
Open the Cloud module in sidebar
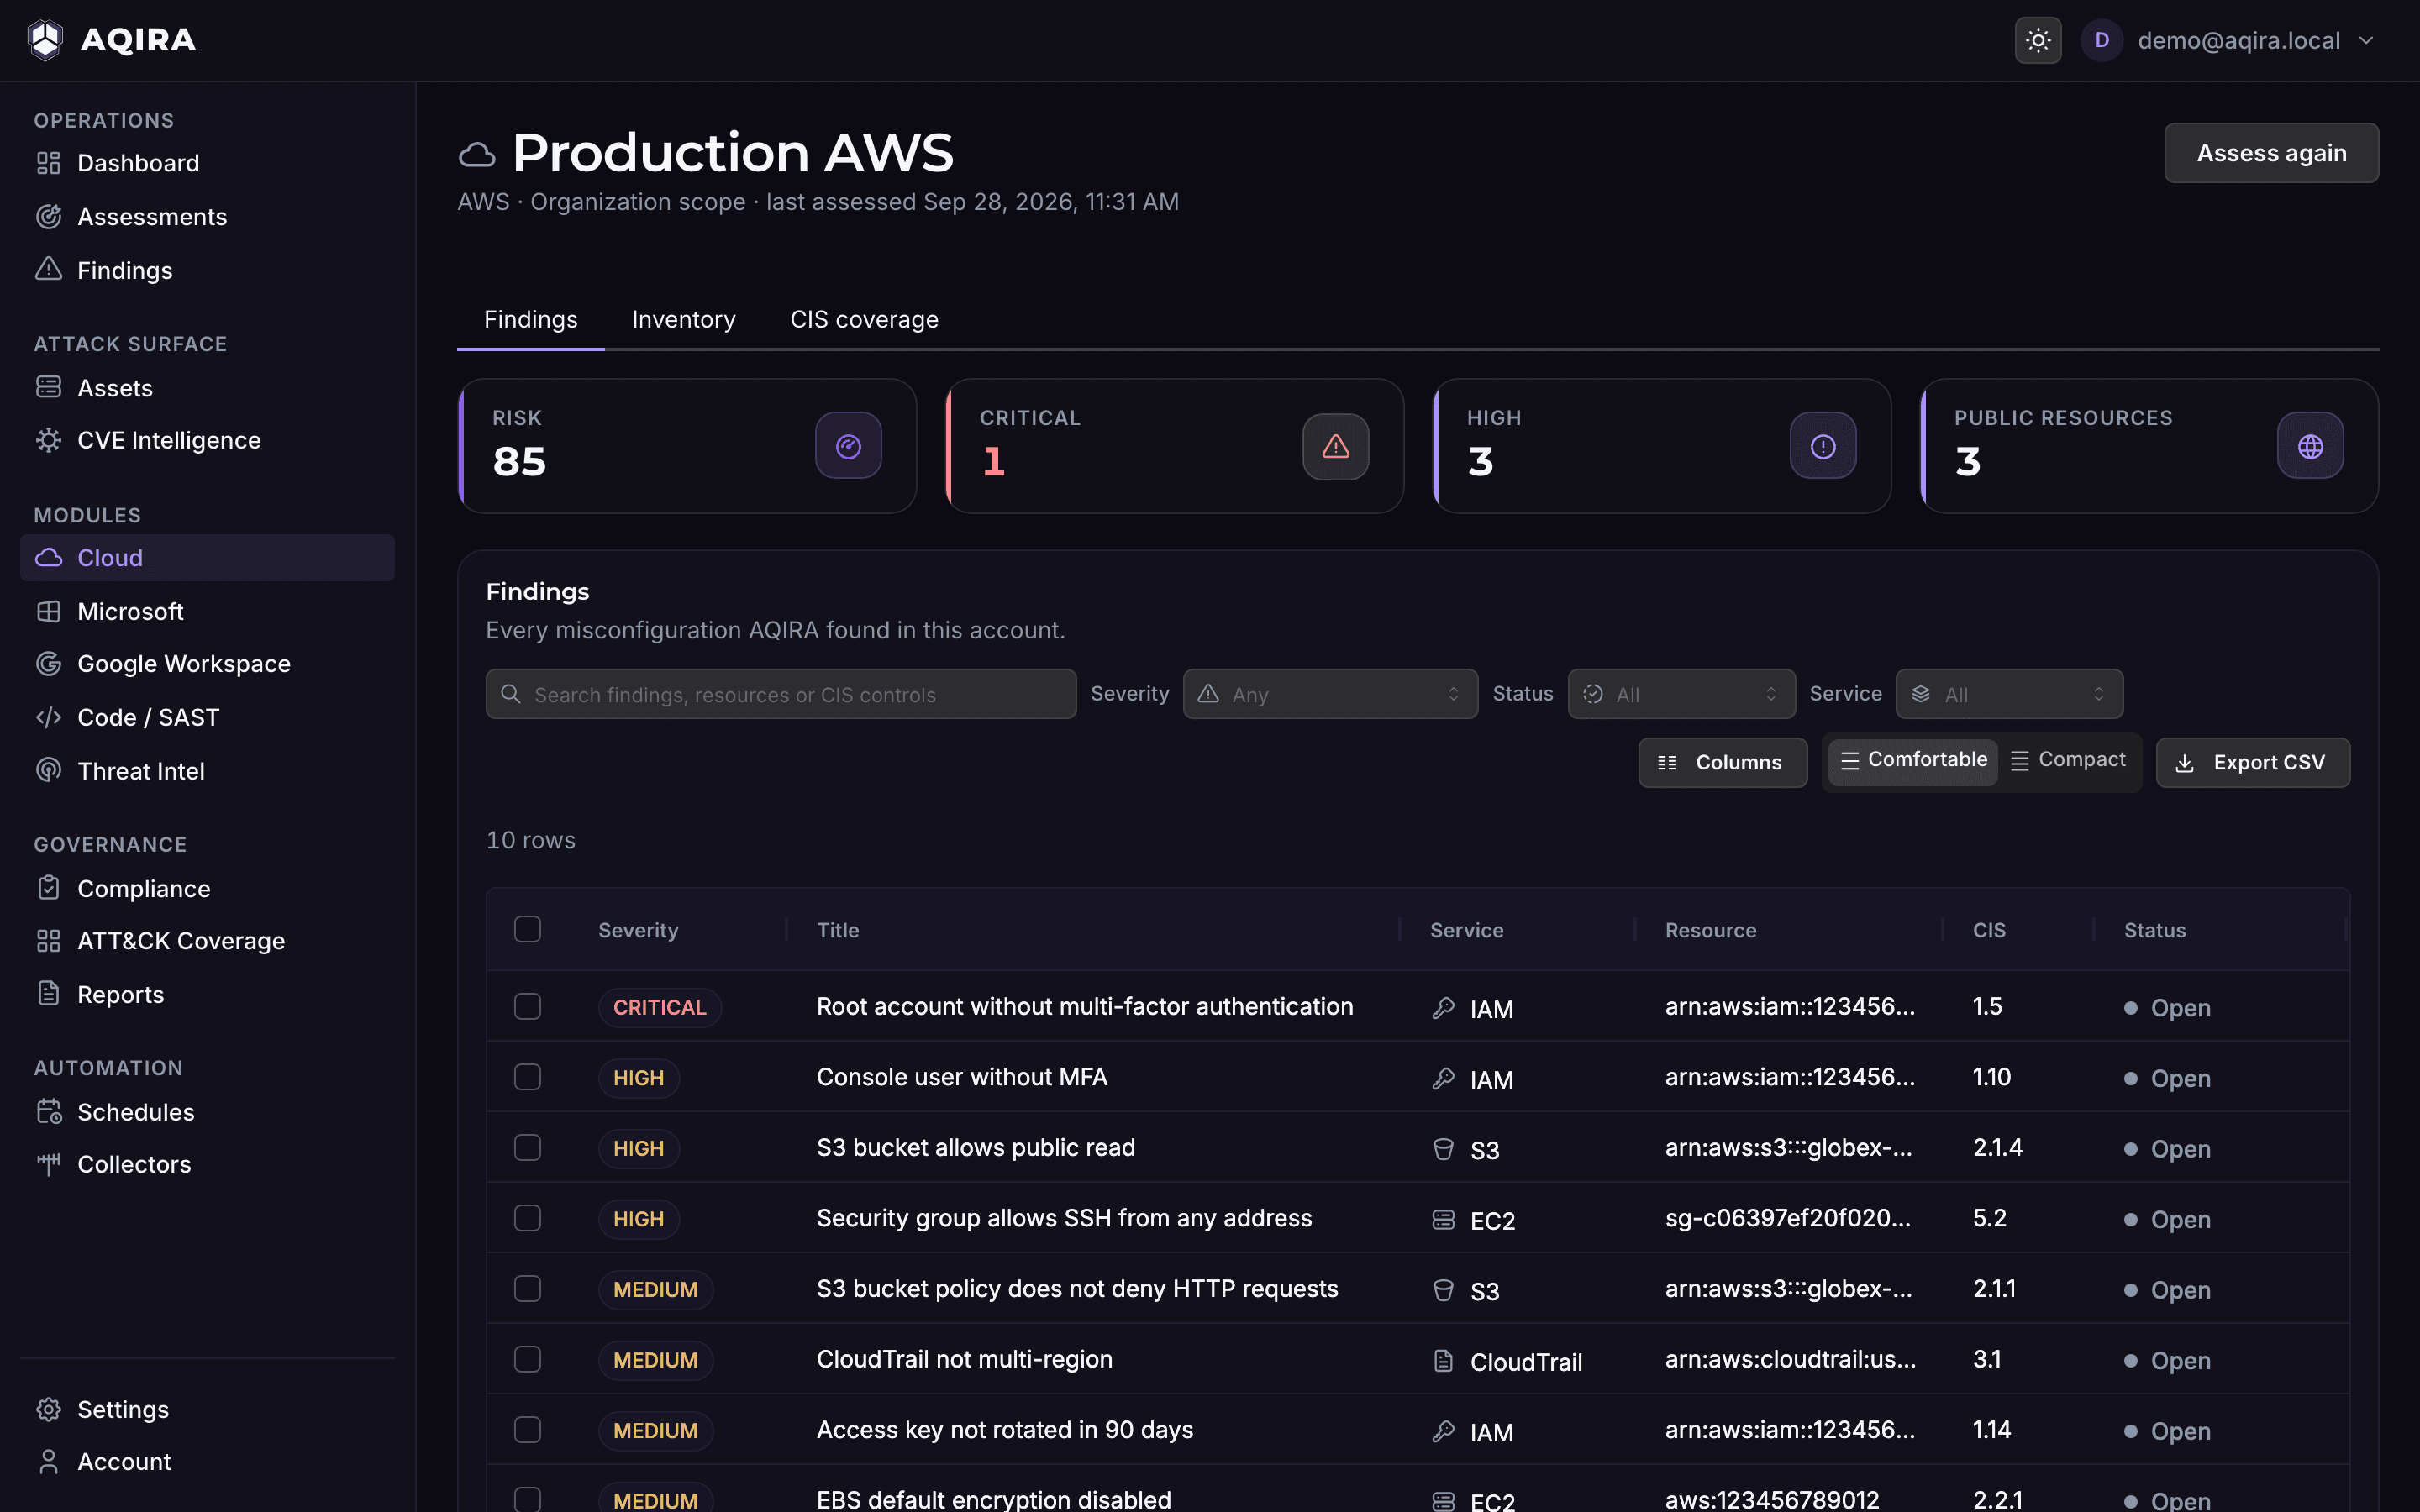[x=207, y=558]
